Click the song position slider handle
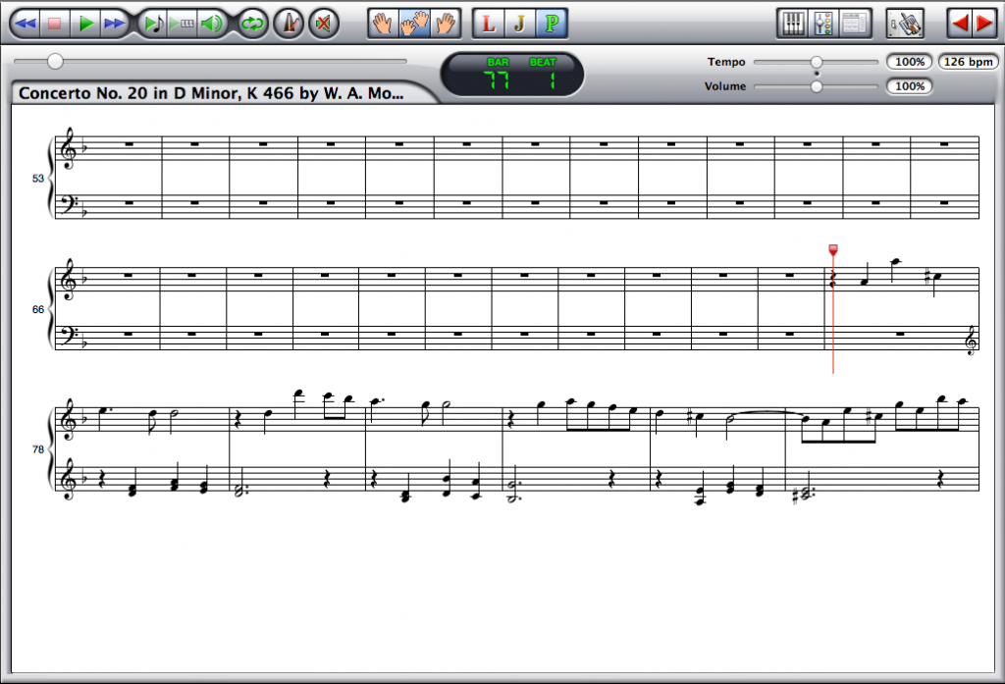This screenshot has height=684, width=1005. pos(55,62)
